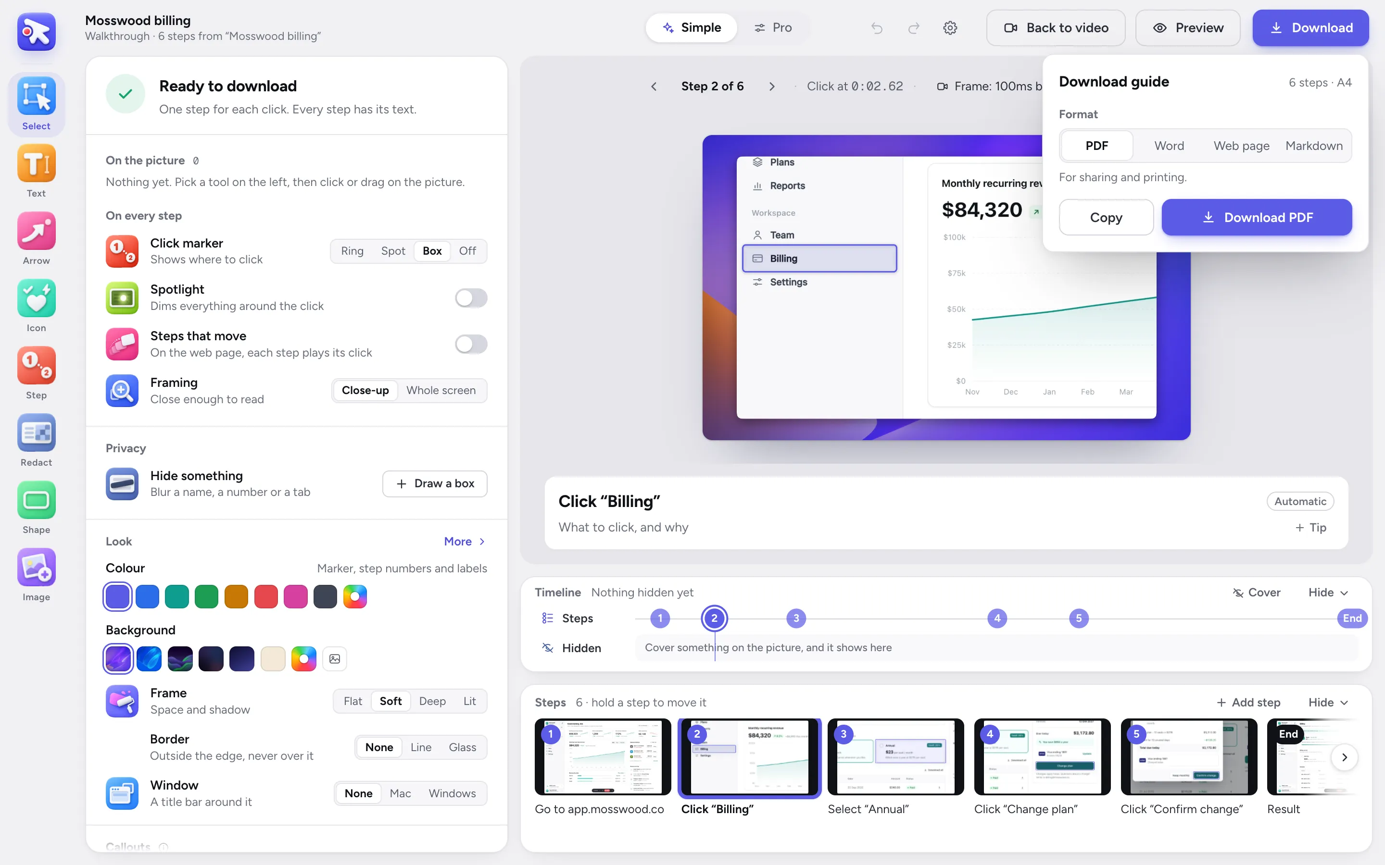Return with Back to video
The width and height of the screenshot is (1385, 865).
click(x=1056, y=27)
